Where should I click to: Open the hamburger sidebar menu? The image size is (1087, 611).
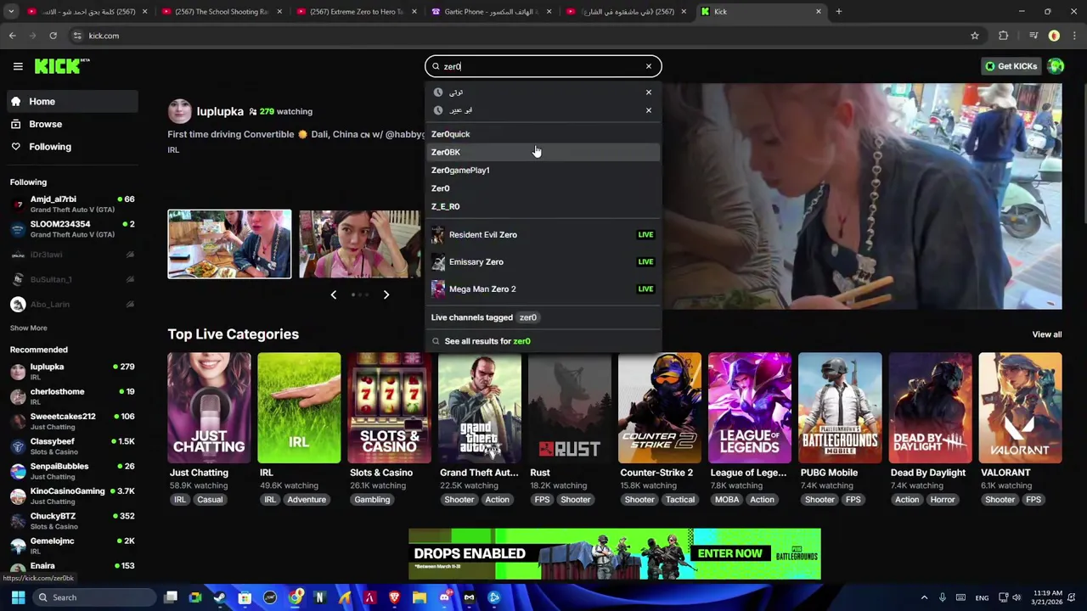[x=18, y=66]
